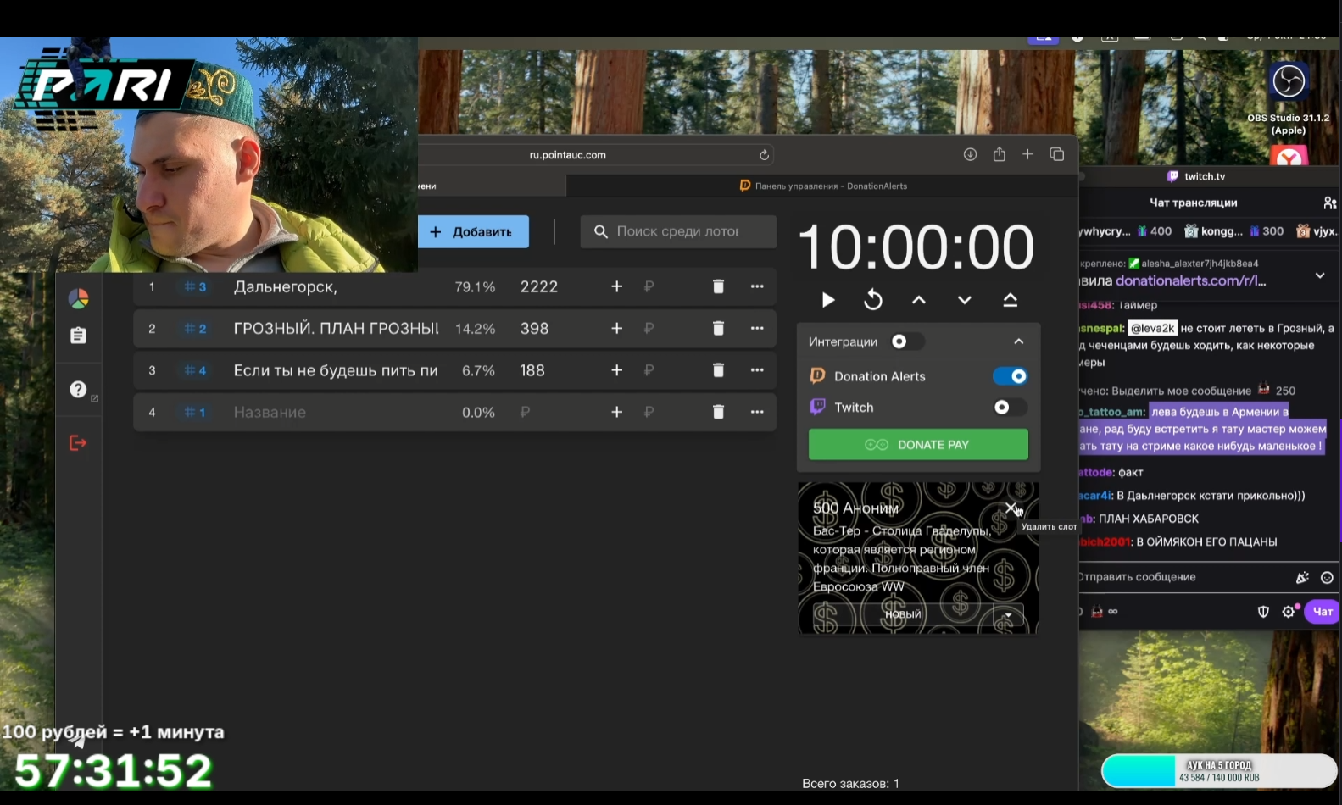Click the underlined up-arrow timer button

(1010, 300)
